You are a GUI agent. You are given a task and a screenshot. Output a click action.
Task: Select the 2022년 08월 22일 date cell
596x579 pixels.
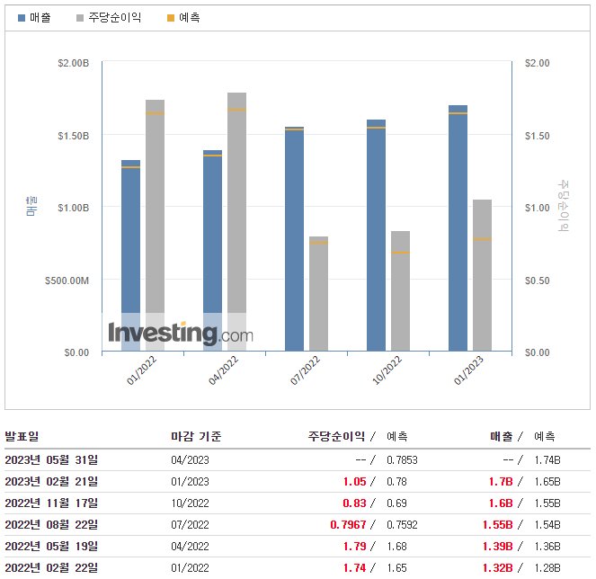51,525
